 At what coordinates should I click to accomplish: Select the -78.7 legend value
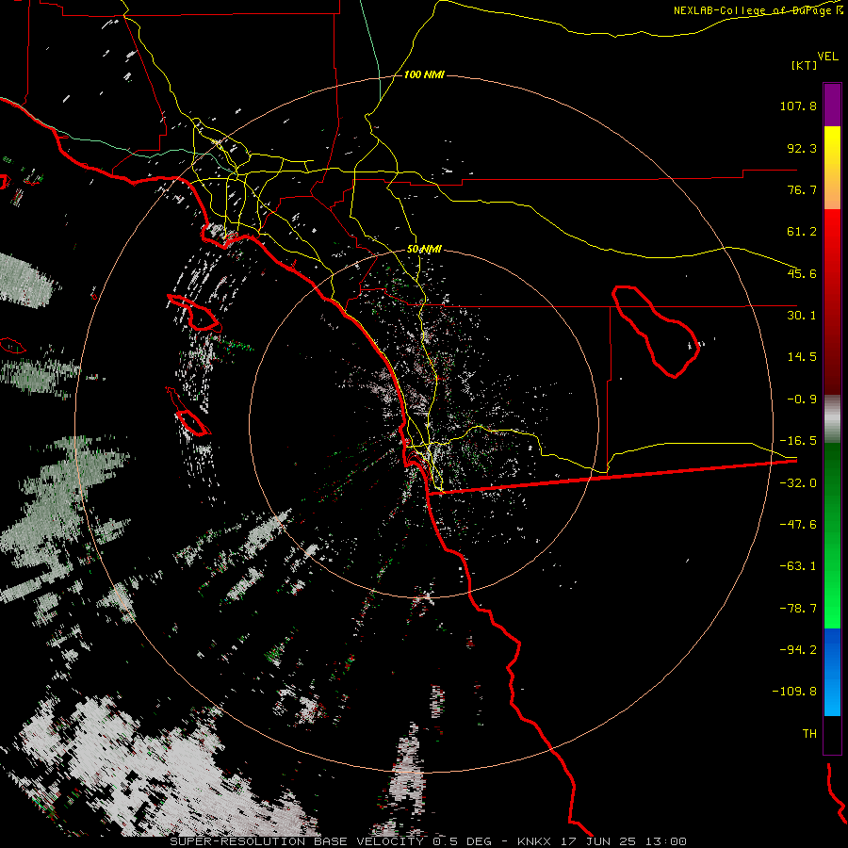click(x=798, y=609)
